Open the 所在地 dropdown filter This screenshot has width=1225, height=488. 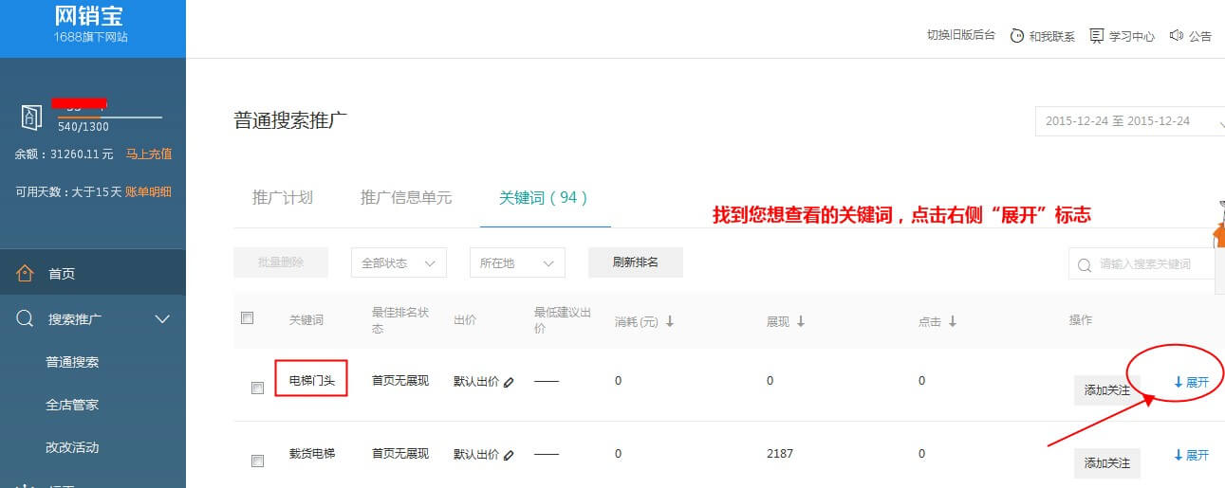517,262
